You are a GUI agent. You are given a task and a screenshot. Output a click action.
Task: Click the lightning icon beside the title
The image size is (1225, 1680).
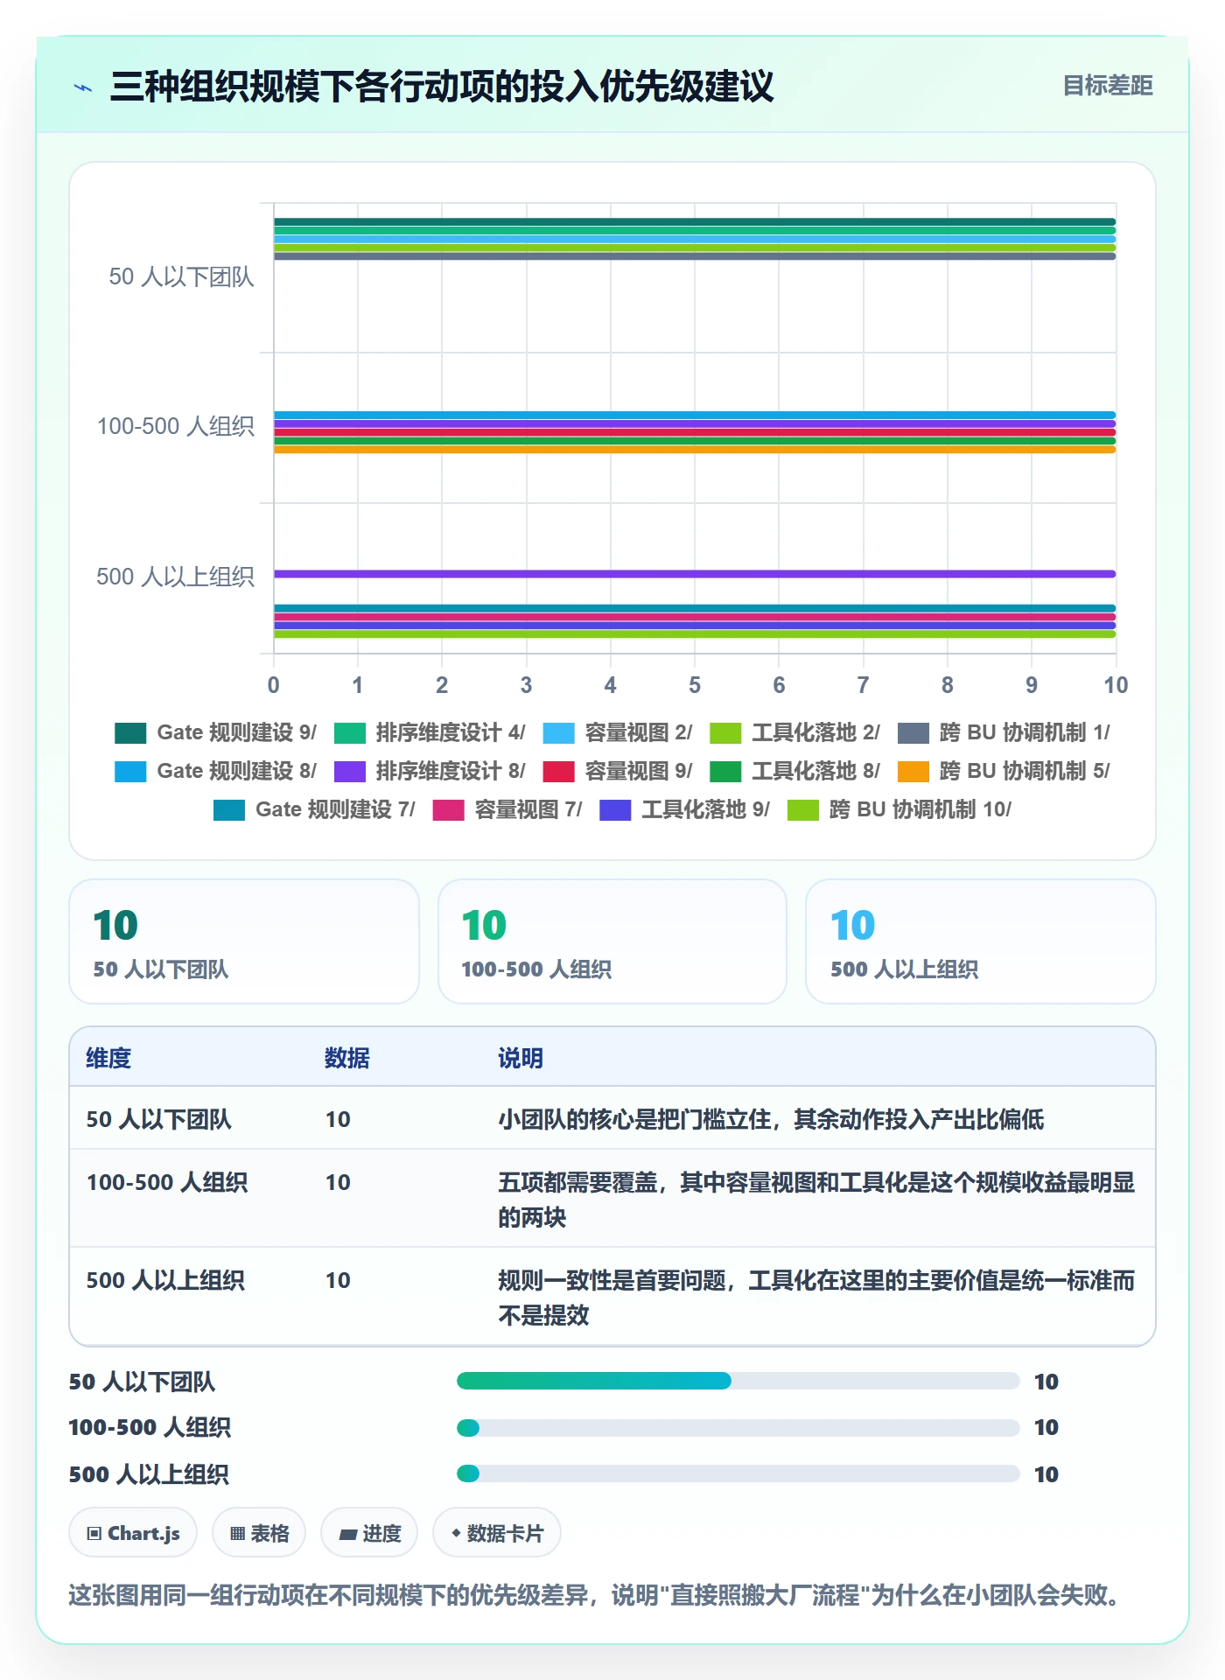coord(83,87)
